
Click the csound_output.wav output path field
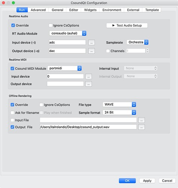88,127
